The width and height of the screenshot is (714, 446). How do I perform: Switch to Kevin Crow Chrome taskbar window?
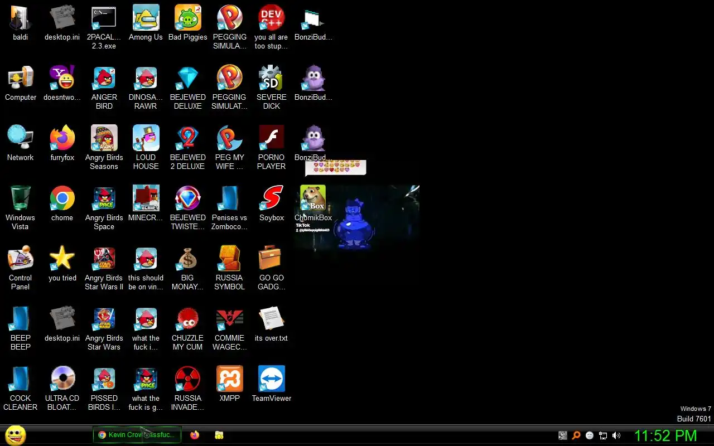coord(137,435)
